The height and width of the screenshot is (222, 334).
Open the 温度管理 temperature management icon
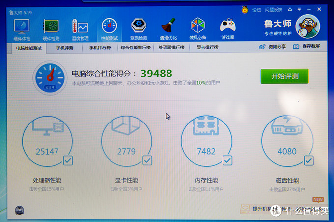(80, 26)
